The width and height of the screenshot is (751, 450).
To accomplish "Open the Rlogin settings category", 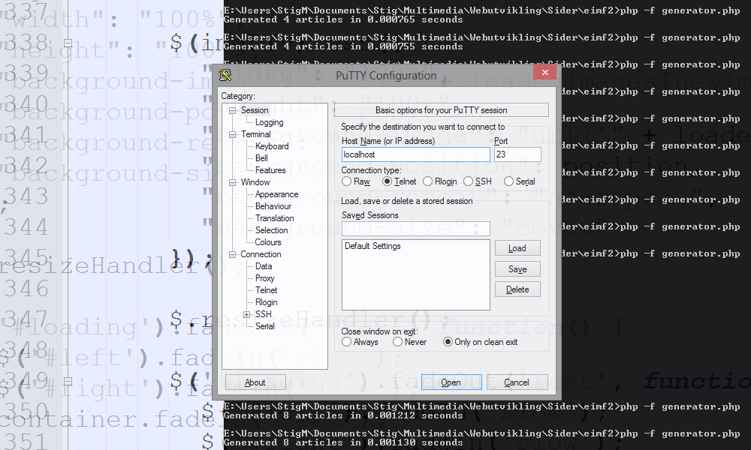I will click(267, 302).
